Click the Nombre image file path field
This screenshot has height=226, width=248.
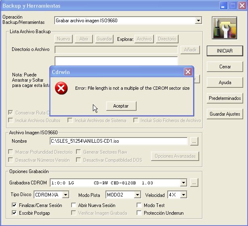point(119,141)
